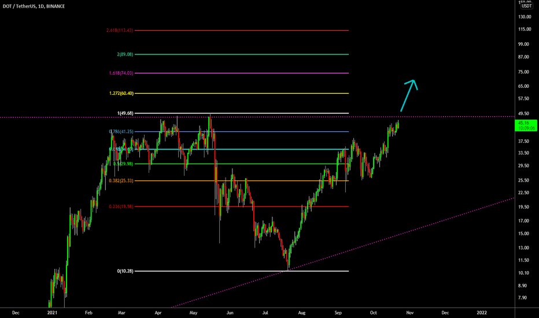Click the 7.90 price axis label
The width and height of the screenshot is (539, 318).
[522, 298]
